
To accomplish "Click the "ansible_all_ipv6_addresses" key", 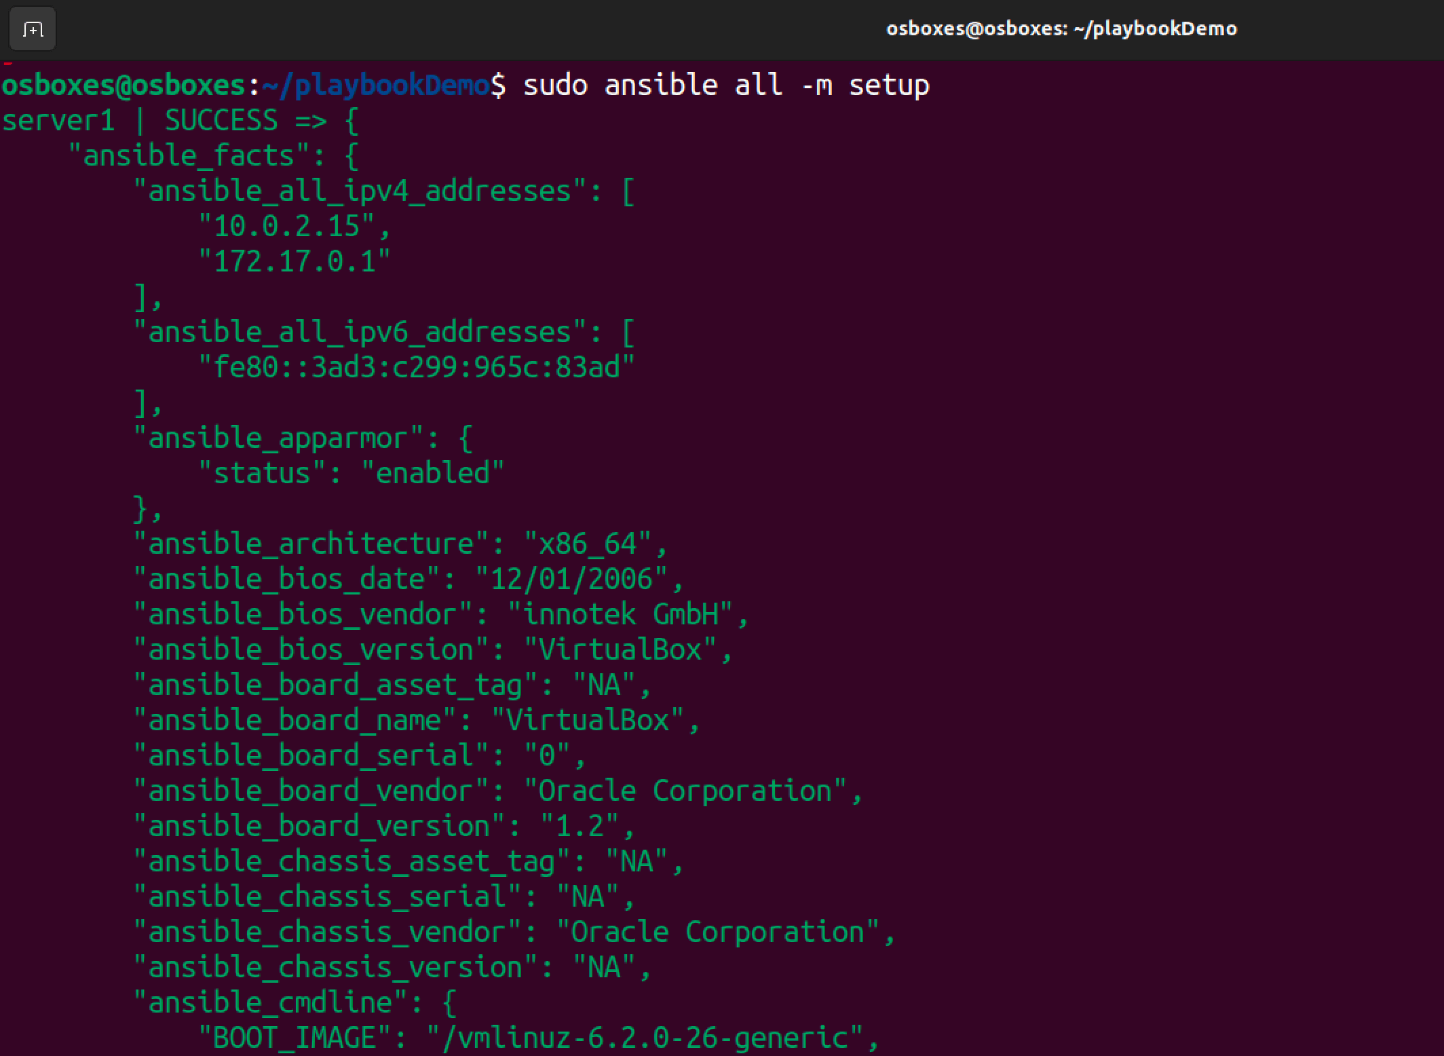I will (x=360, y=333).
